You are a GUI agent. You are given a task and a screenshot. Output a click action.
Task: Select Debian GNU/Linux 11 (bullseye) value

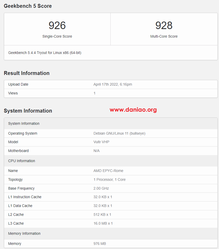[x=119, y=133]
